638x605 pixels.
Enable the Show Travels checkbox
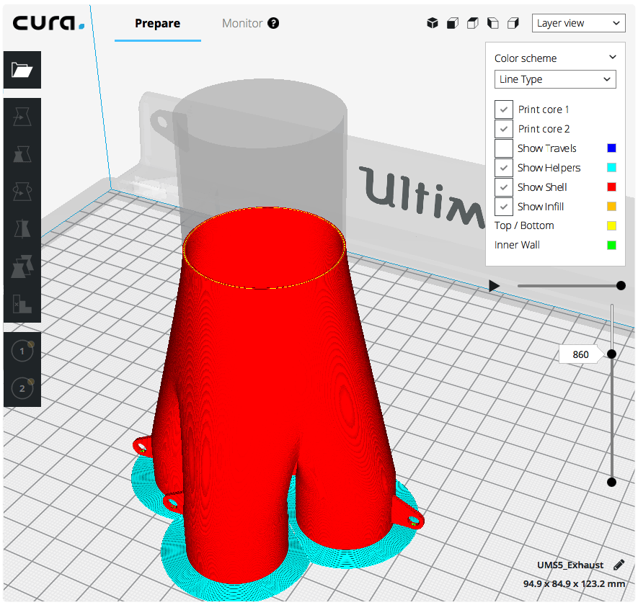tap(504, 148)
